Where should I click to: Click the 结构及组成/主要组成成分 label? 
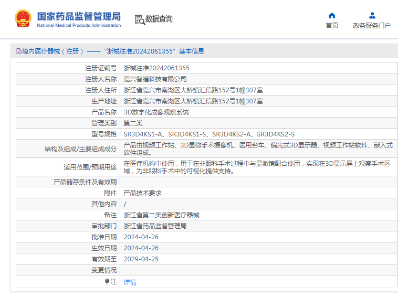click(x=81, y=149)
